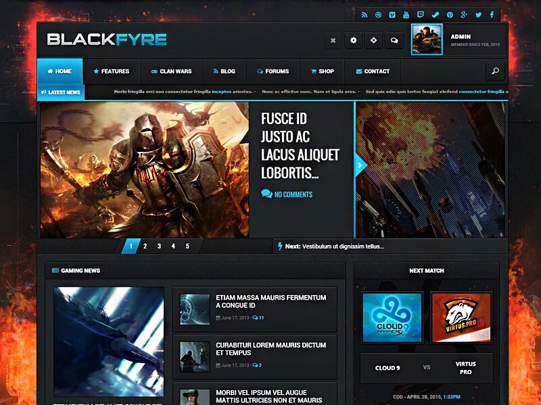Image resolution: width=541 pixels, height=405 pixels.
Task: Click the Next Match widget heading
Action: tap(427, 271)
